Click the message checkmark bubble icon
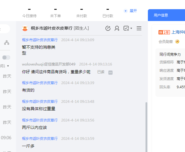The width and height of the screenshot is (185, 152). (x=126, y=28)
